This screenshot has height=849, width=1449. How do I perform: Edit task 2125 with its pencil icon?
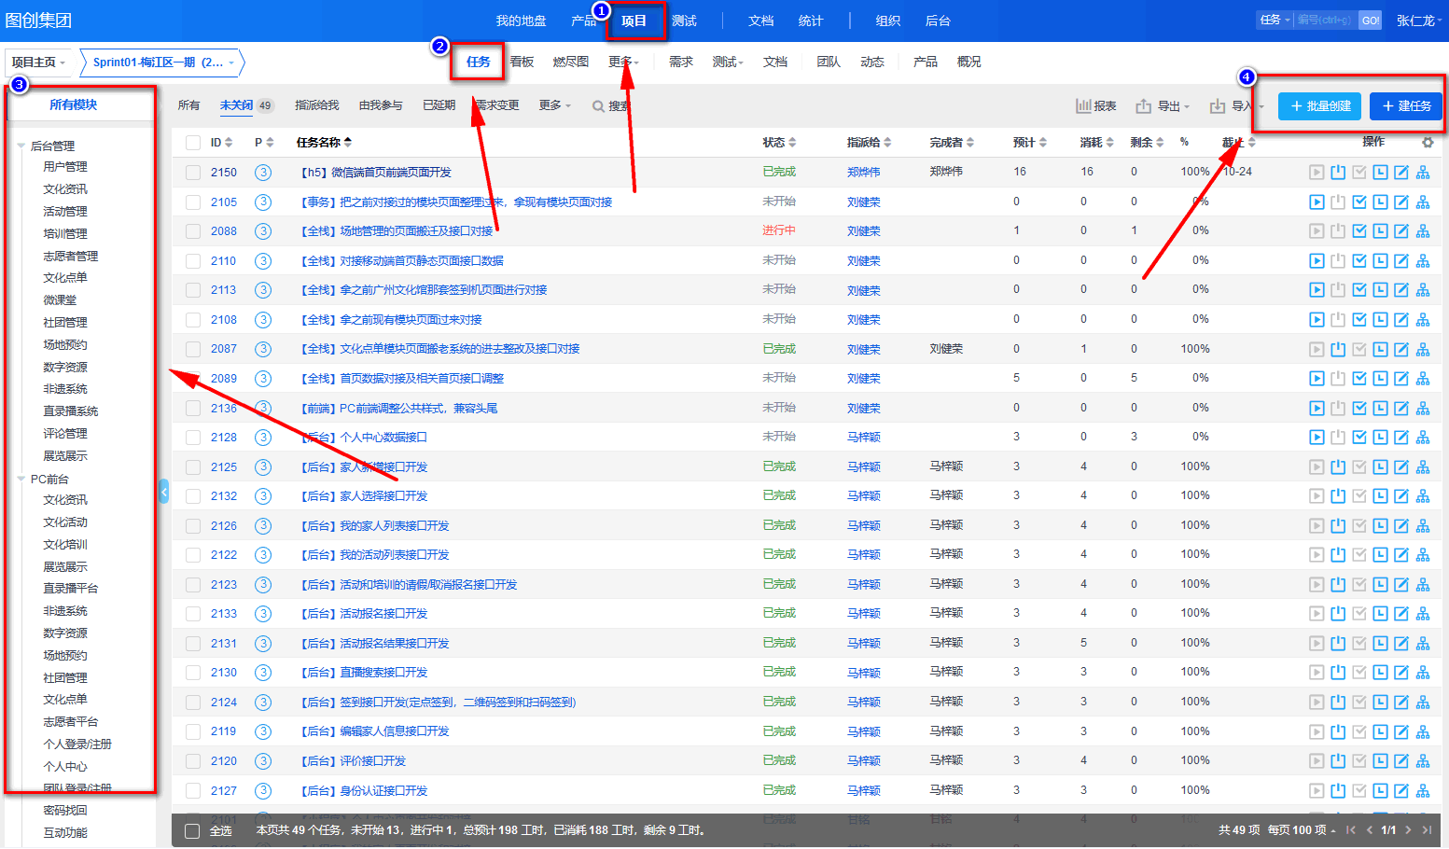1401,466
